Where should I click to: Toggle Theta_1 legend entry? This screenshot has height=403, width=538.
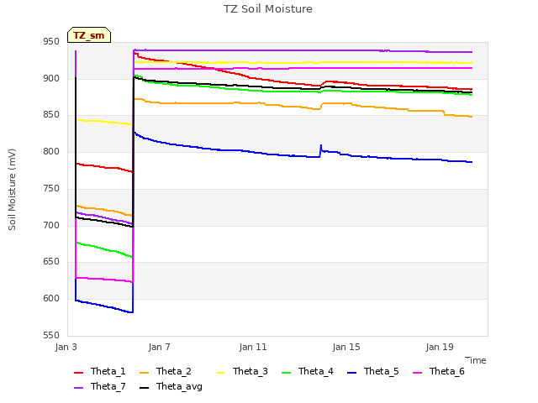pos(100,371)
